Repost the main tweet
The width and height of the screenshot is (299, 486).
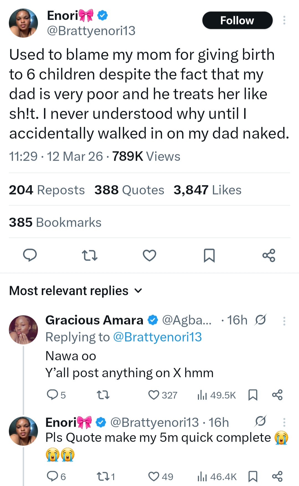[90, 256]
